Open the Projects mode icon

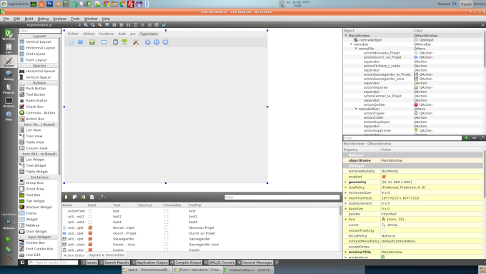coord(9,89)
